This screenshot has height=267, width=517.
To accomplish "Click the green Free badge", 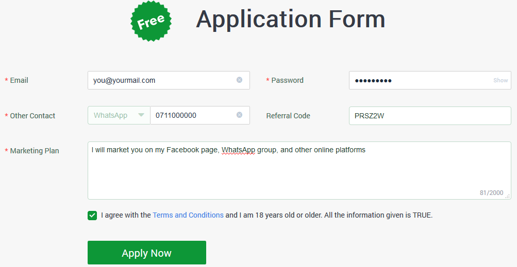I will [x=151, y=22].
